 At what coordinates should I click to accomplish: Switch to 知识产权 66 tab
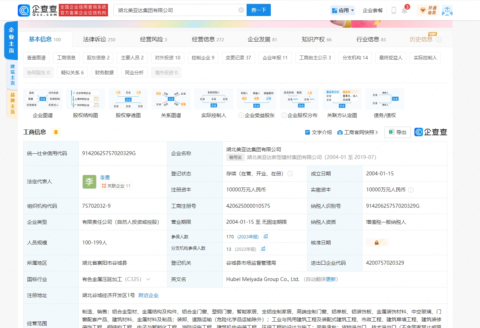[x=316, y=39]
